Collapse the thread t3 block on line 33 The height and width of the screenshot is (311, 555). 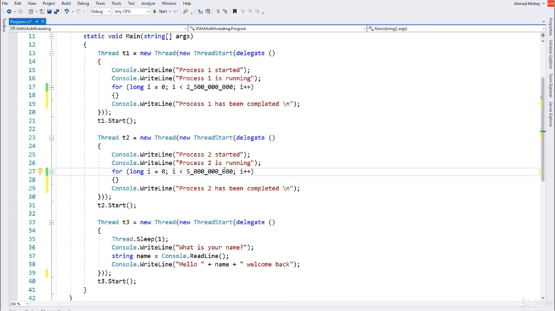(x=52, y=222)
